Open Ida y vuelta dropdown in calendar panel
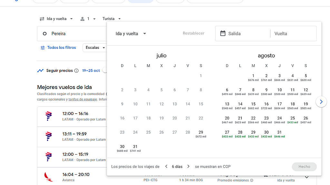The image size is (330, 185). tap(131, 34)
